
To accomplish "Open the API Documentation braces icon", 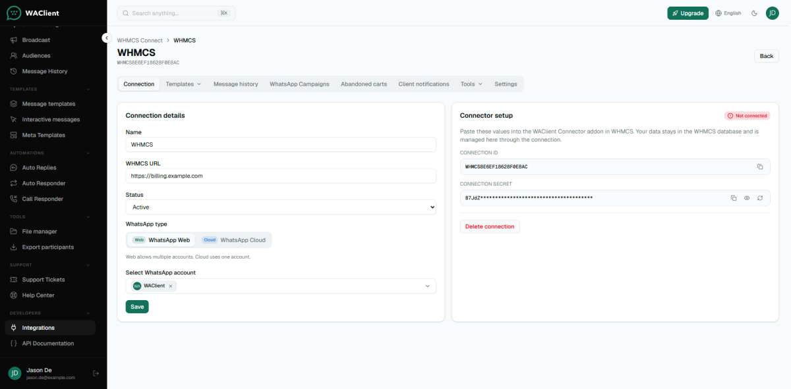I will pos(14,344).
